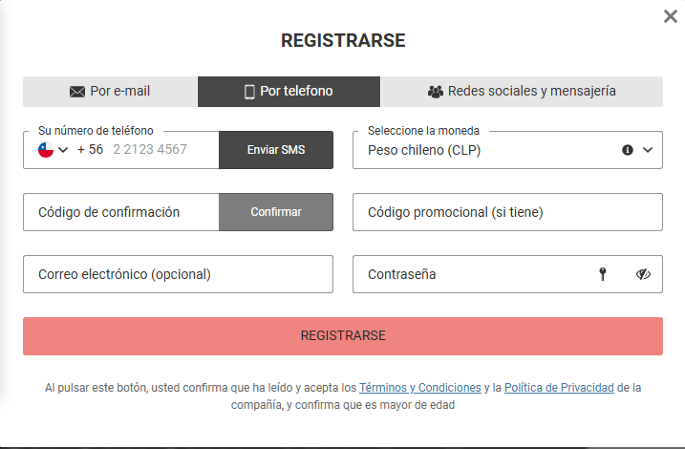Click the Confirmar button
685x449 pixels.
pyautogui.click(x=276, y=212)
